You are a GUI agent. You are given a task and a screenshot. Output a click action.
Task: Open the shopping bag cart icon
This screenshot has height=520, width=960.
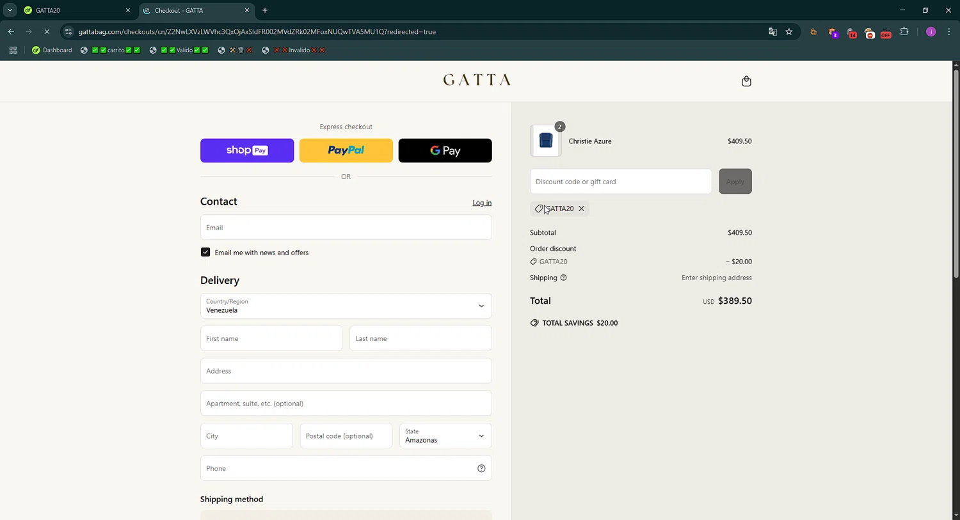coord(746,81)
